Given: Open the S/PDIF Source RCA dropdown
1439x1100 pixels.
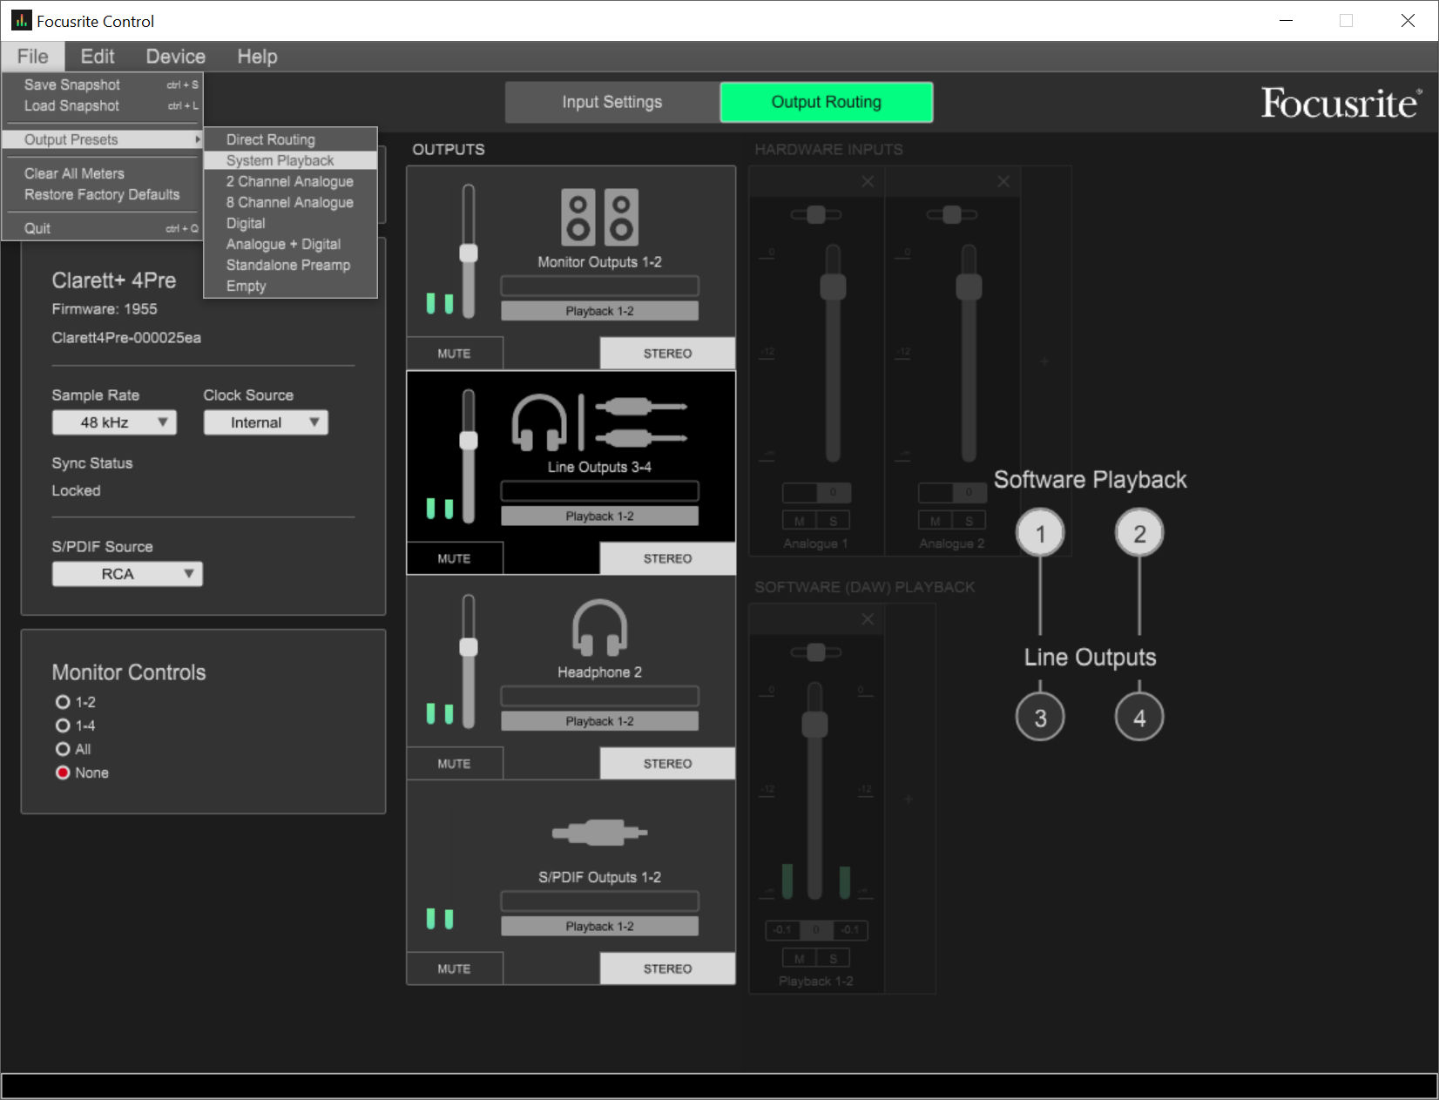Looking at the screenshot, I should [x=127, y=574].
